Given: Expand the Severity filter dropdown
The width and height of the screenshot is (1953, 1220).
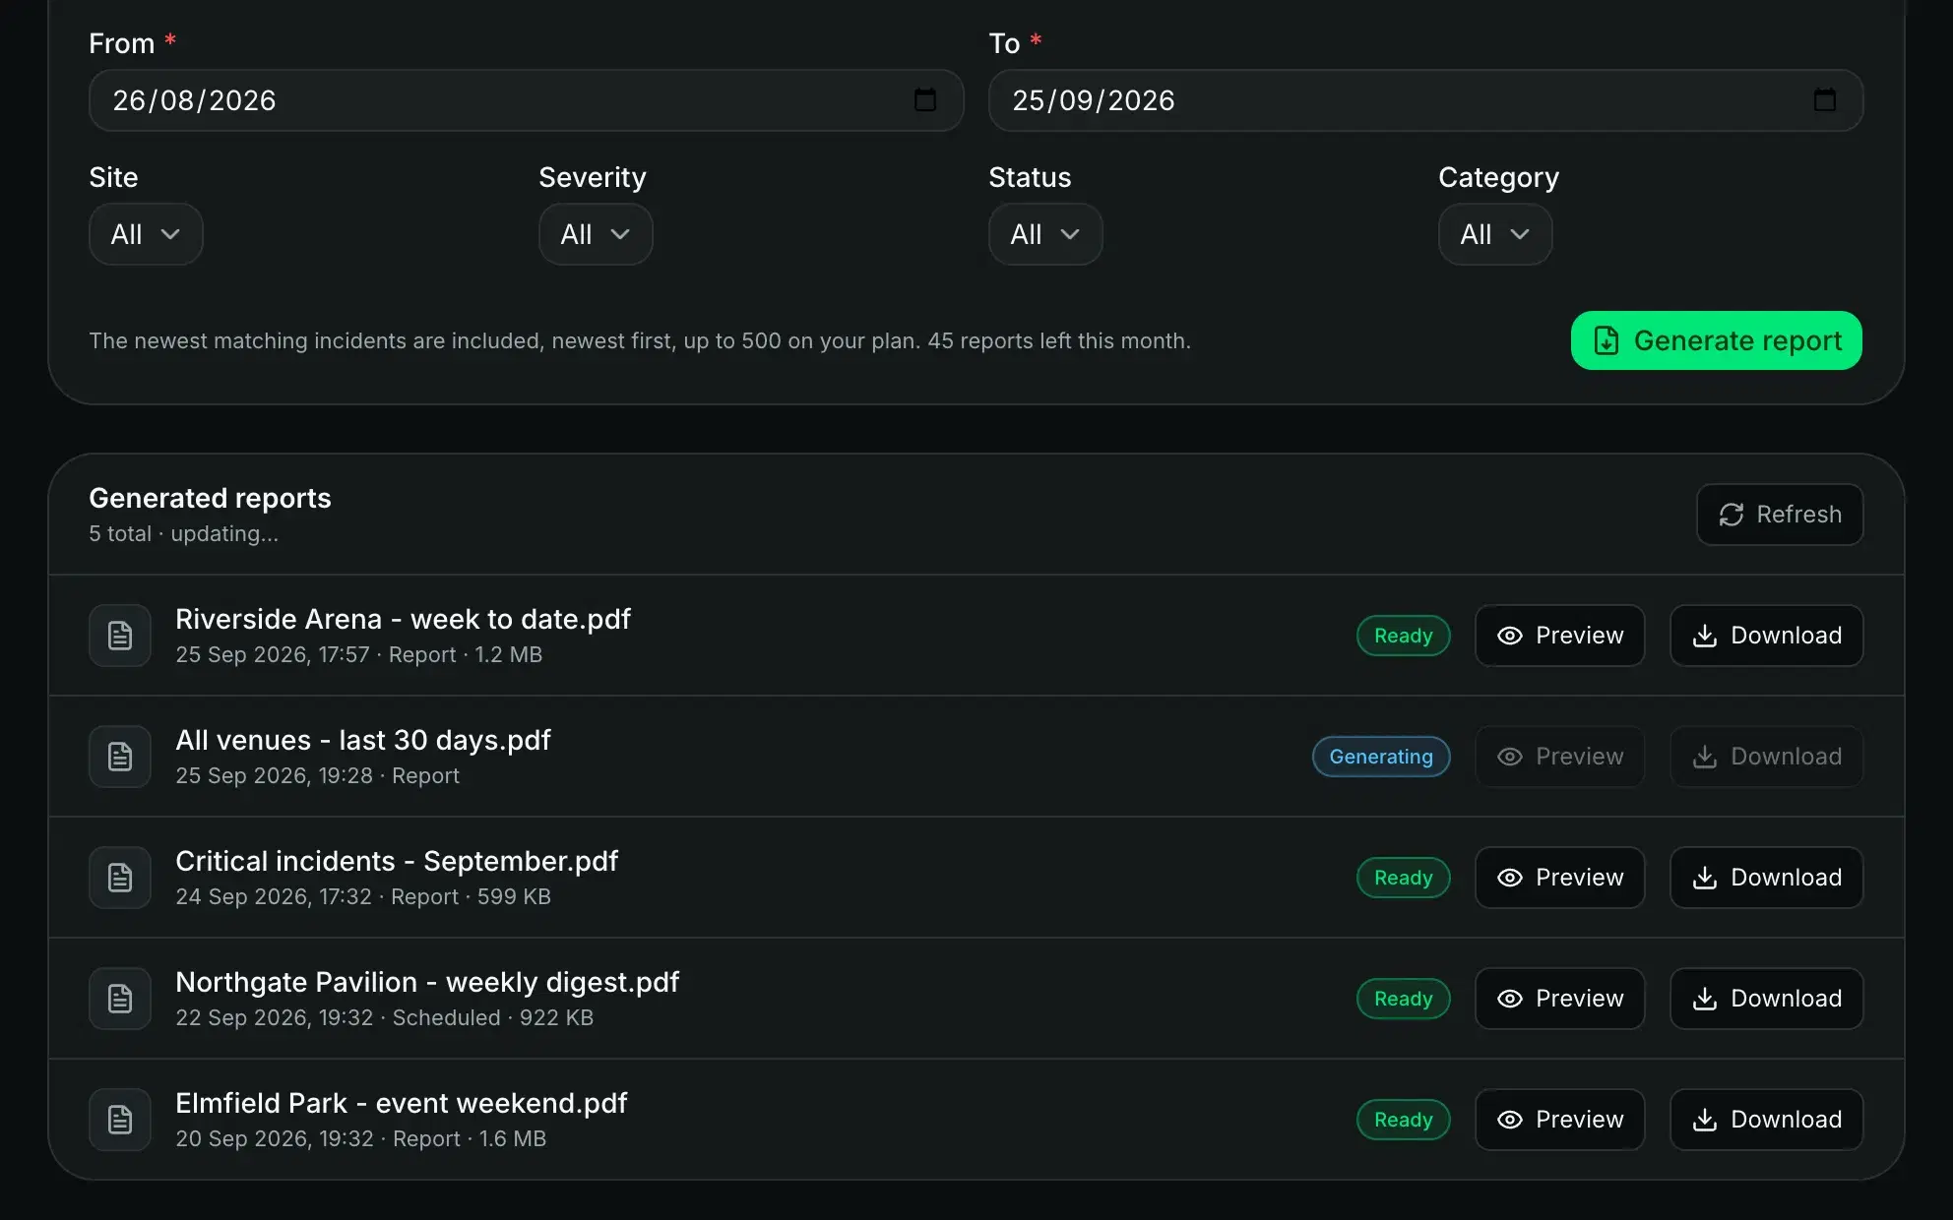Looking at the screenshot, I should (596, 234).
